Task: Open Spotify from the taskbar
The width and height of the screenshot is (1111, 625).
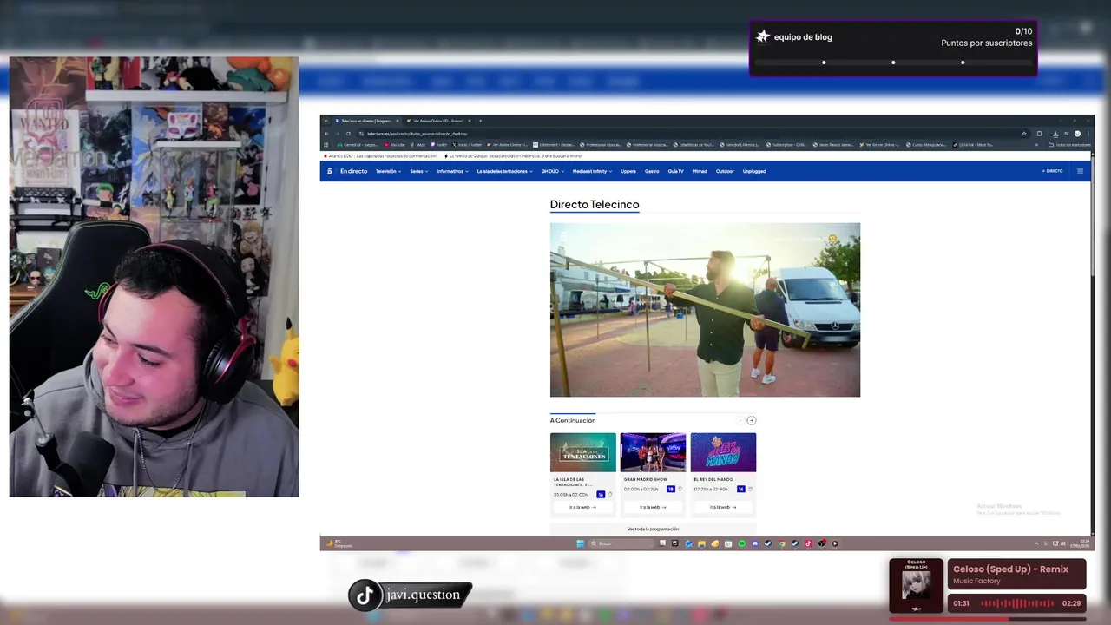Action: coord(741,543)
